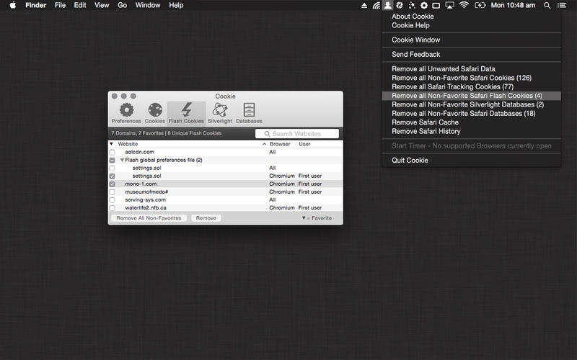Click the favorite triangle column header
Viewport: 577px width, 360px height.
(x=112, y=144)
